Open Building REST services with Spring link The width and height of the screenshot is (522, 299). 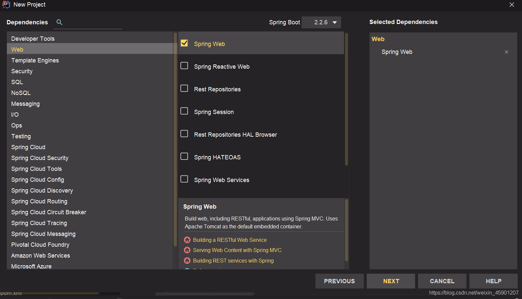pos(233,261)
